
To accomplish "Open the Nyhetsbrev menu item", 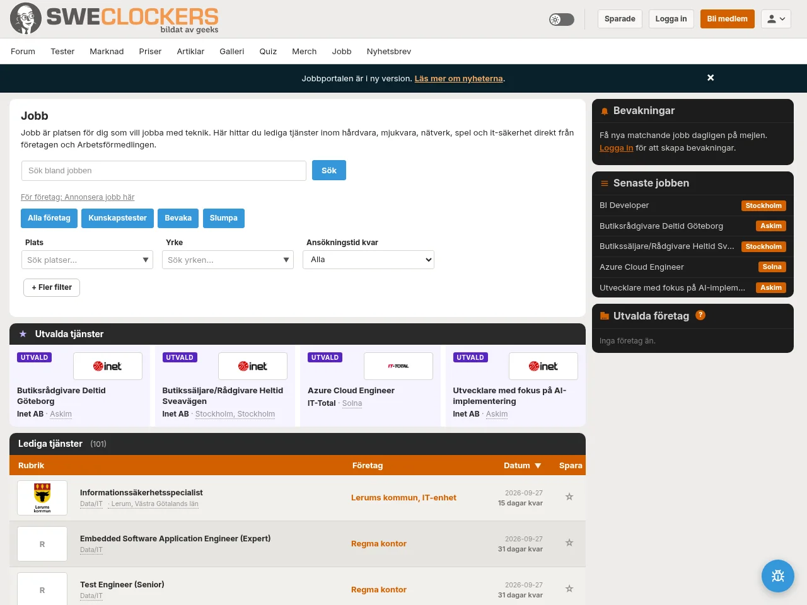I will [389, 51].
